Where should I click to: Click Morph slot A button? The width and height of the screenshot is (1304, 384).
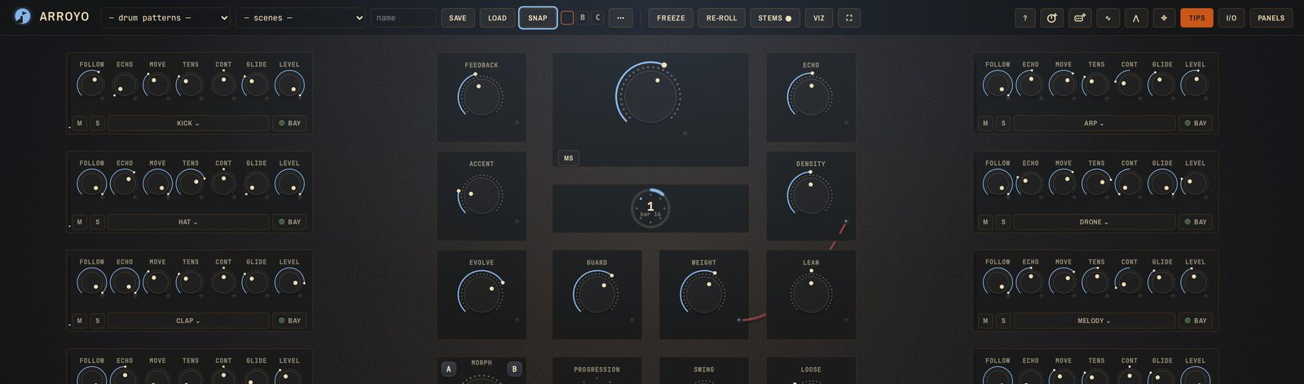coord(448,369)
